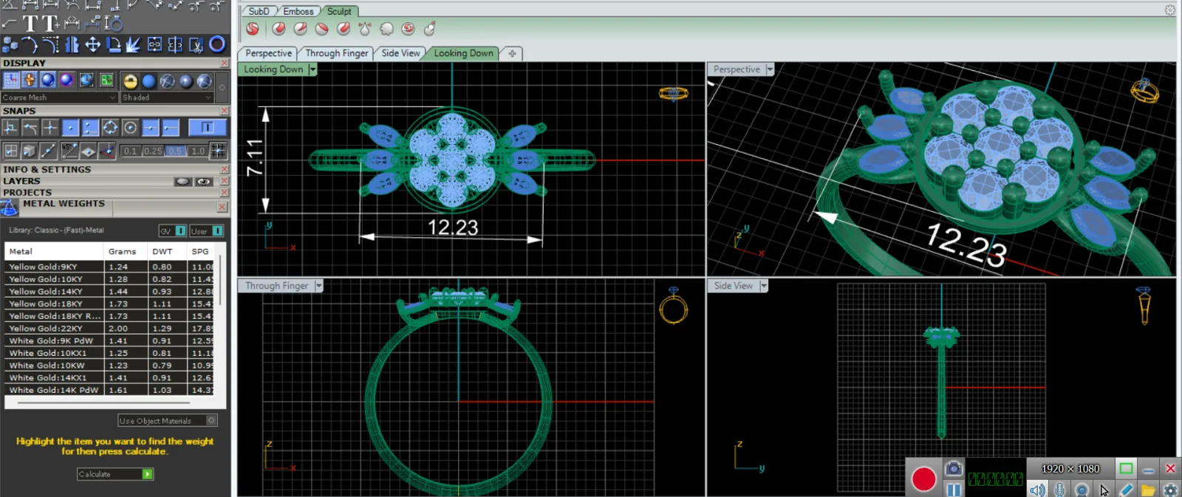The width and height of the screenshot is (1182, 497).
Task: Expand the PROJECTS panel header
Action: pos(27,193)
